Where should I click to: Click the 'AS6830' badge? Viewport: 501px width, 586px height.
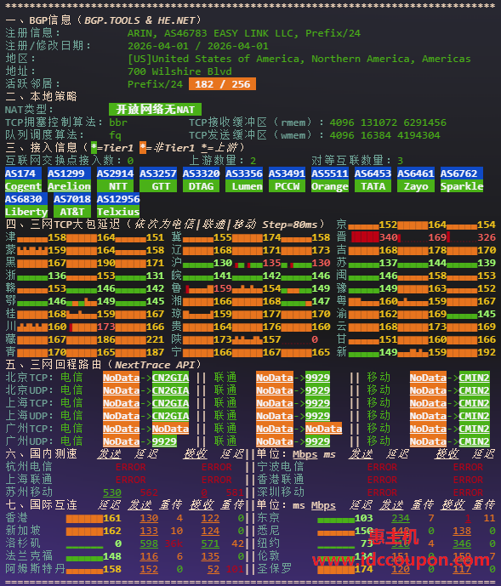[x=26, y=199]
